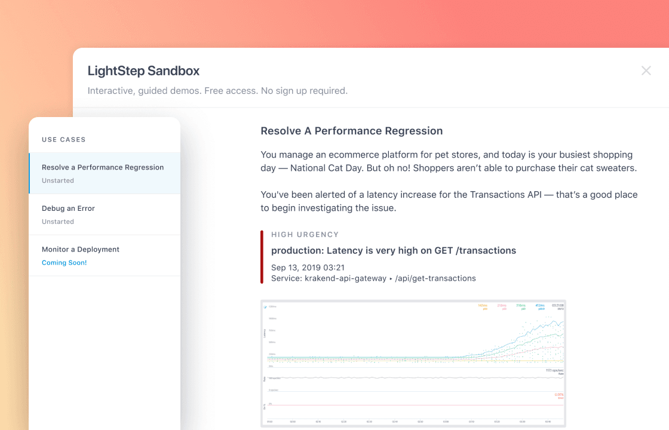Open the Debug an Error use case
The height and width of the screenshot is (430, 669).
(105, 214)
